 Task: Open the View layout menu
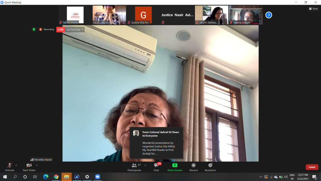point(313,9)
